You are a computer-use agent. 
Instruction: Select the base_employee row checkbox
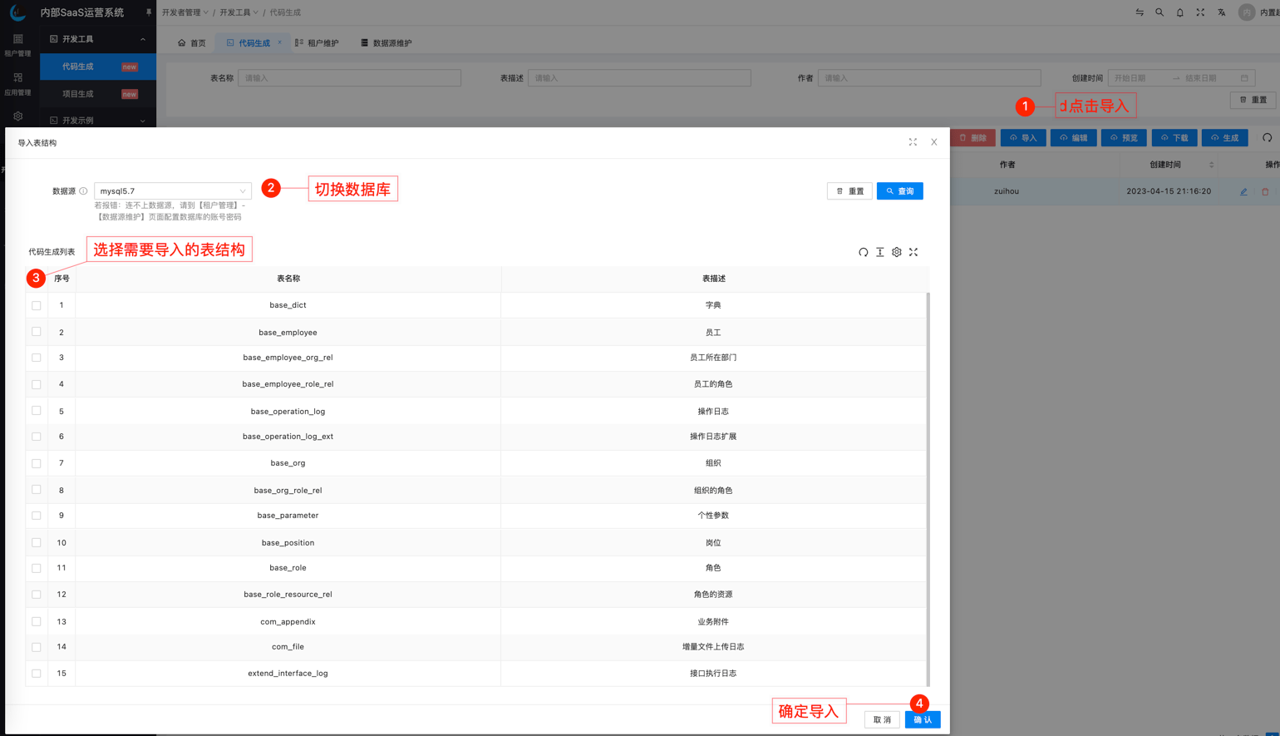point(37,332)
